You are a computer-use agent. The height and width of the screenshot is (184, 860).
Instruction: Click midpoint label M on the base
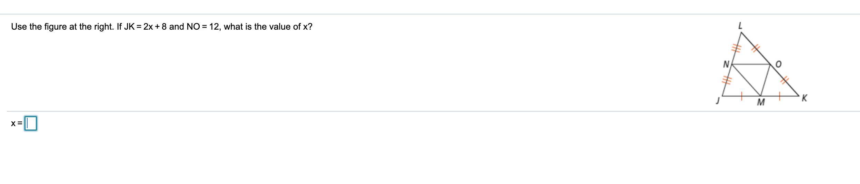[761, 102]
